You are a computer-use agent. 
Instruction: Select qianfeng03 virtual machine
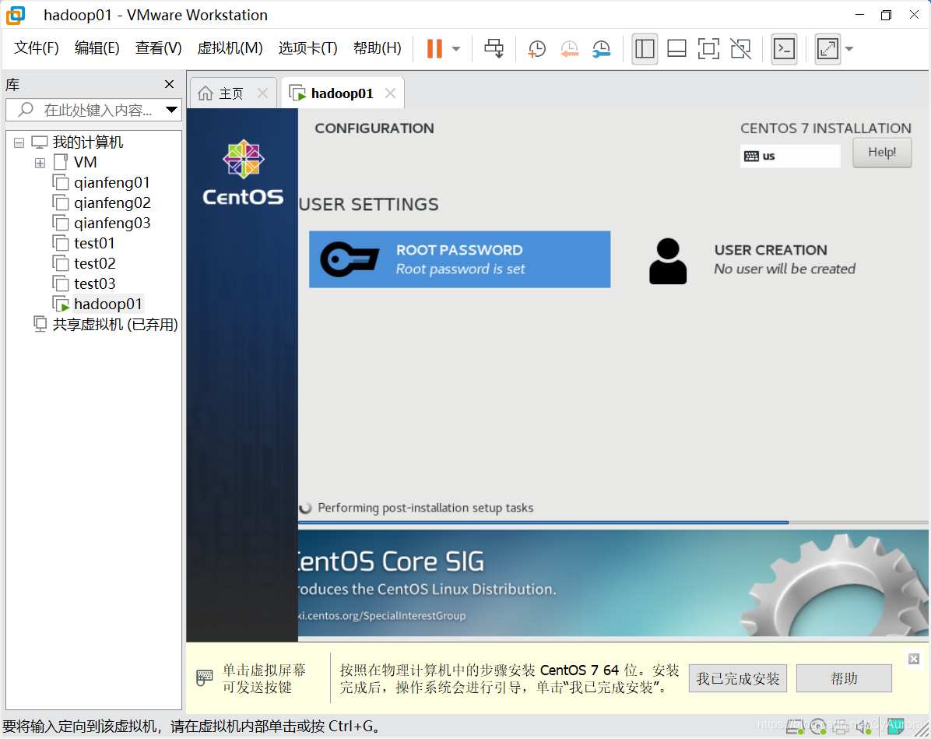click(x=112, y=223)
